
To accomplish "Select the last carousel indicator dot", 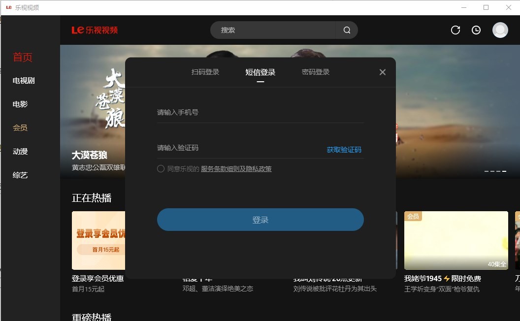I will pyautogui.click(x=504, y=171).
